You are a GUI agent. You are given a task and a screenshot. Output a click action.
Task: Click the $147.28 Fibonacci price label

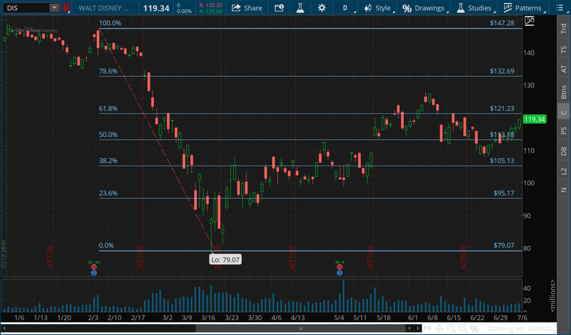tap(502, 23)
